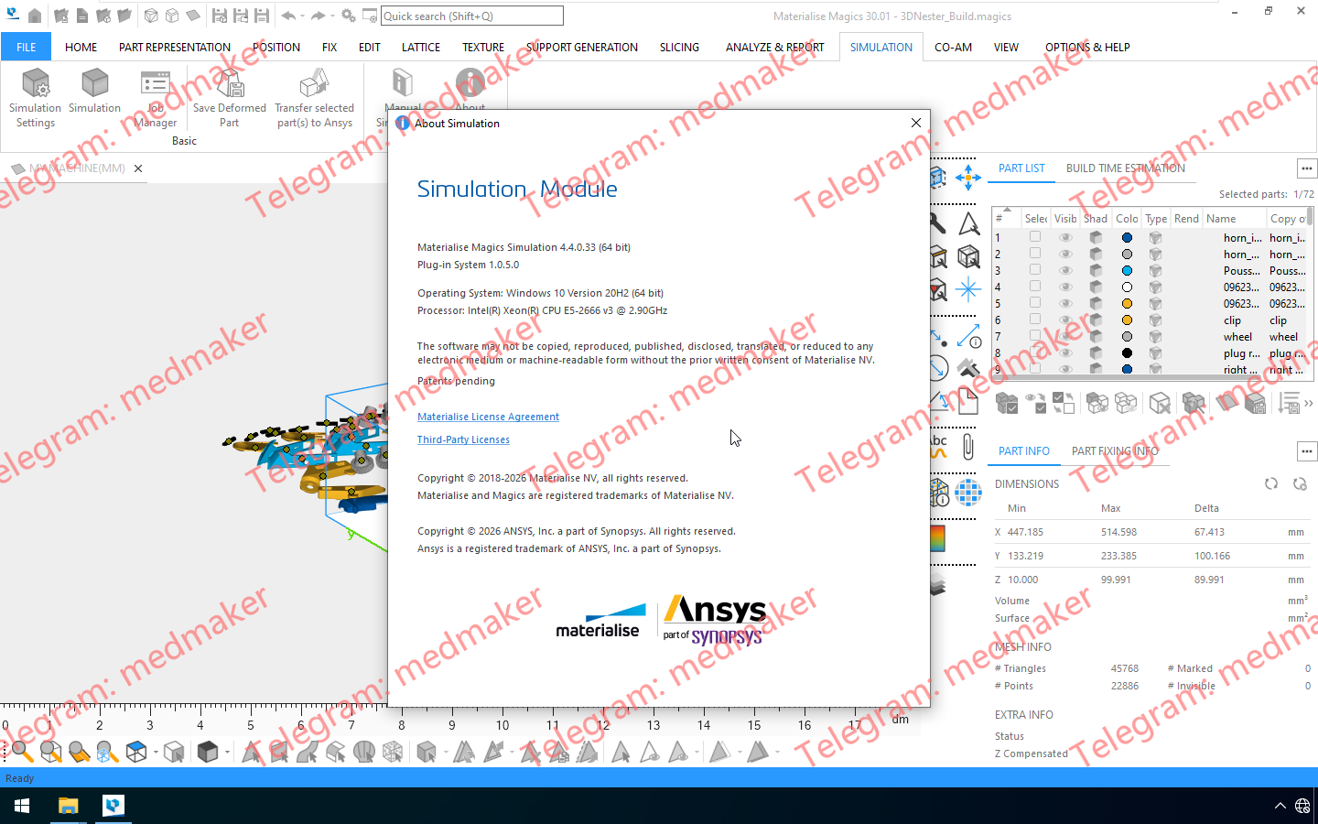1318x824 pixels.
Task: Open the FILE menu
Action: click(27, 47)
